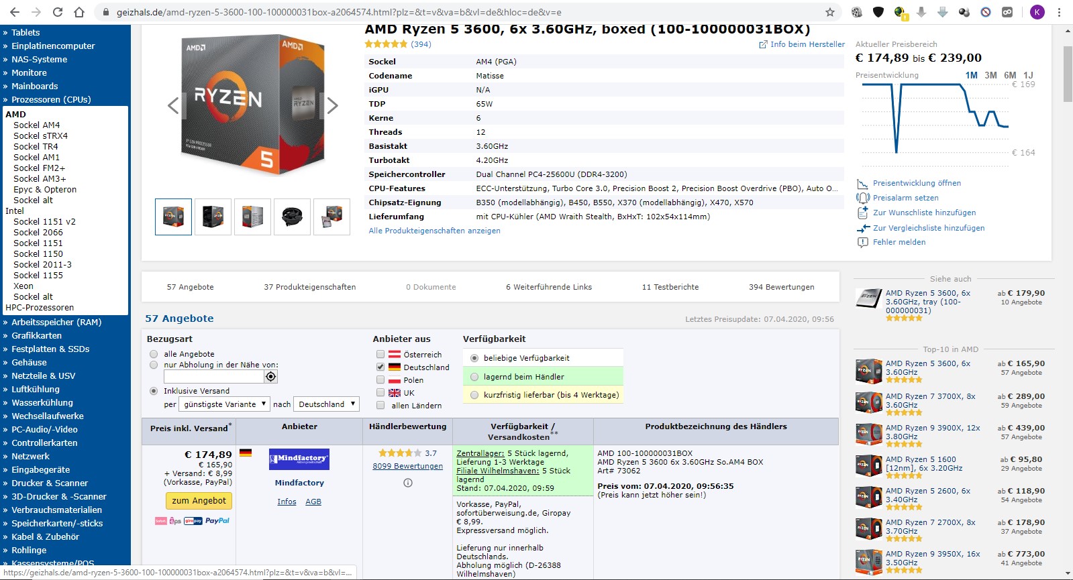Click the Zur Wunschliste hinzufügen icon
The image size is (1073, 580).
(863, 213)
